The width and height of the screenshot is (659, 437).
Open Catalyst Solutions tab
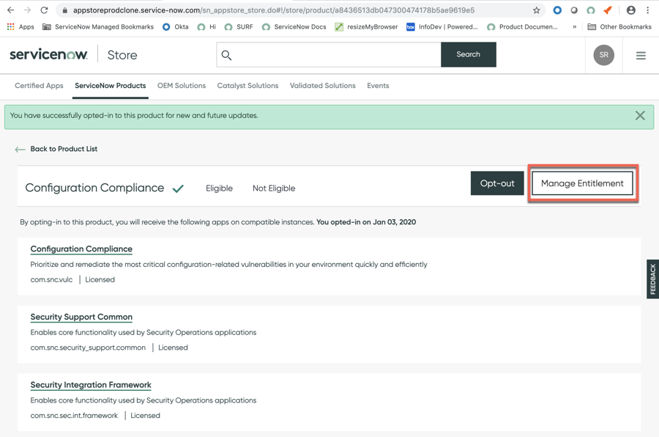pos(247,86)
